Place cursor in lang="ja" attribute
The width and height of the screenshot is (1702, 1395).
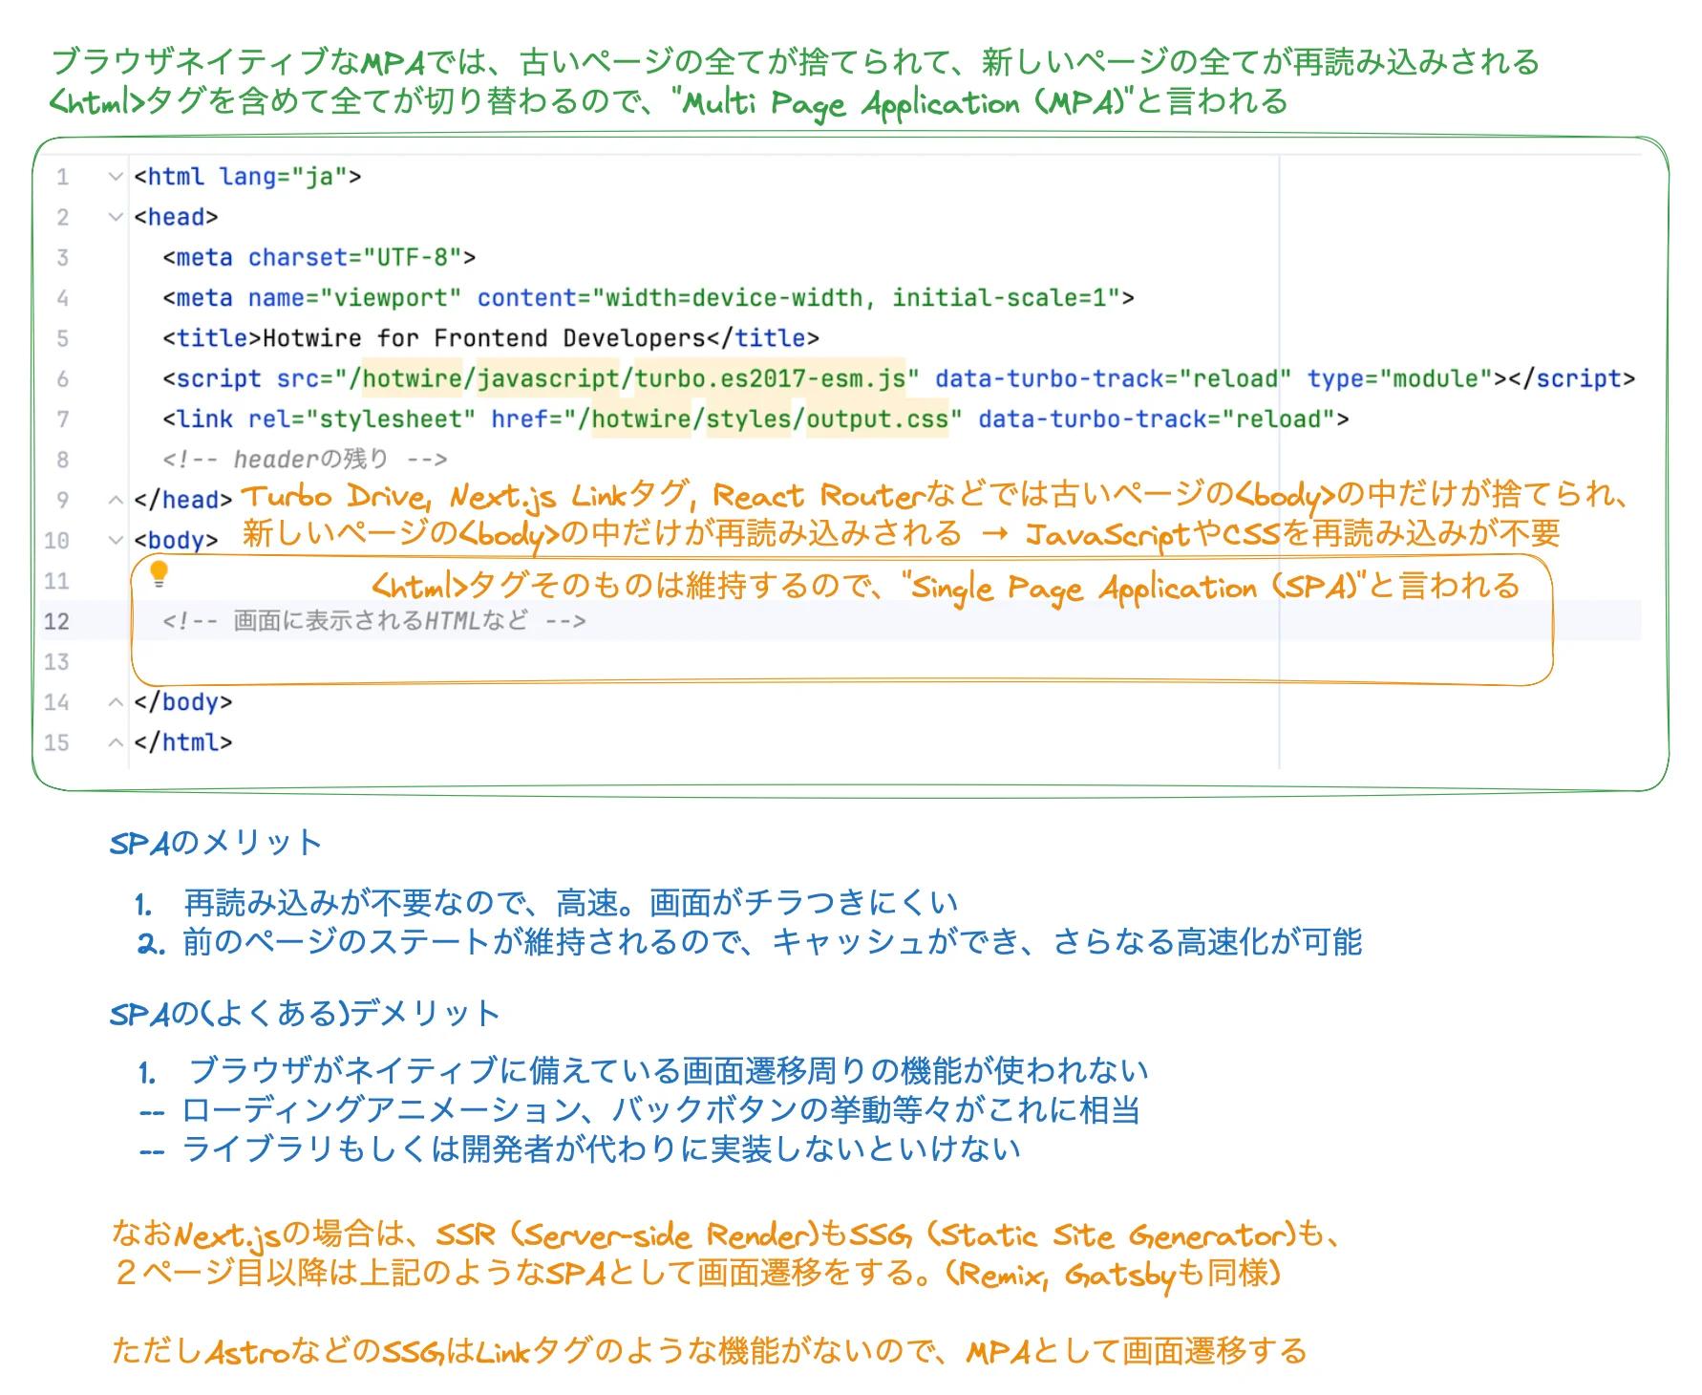pyautogui.click(x=283, y=177)
